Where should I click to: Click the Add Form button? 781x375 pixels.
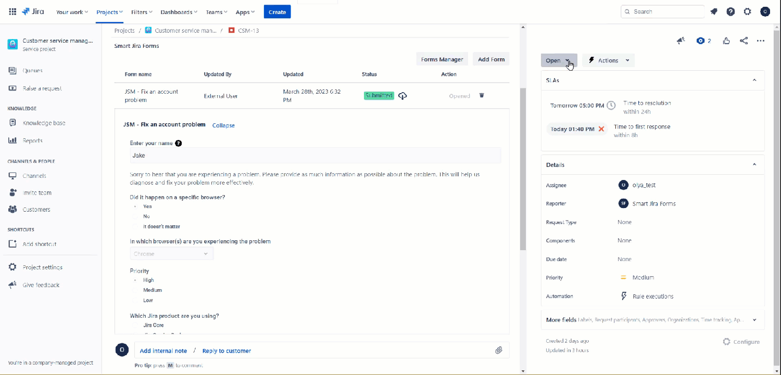(x=491, y=59)
